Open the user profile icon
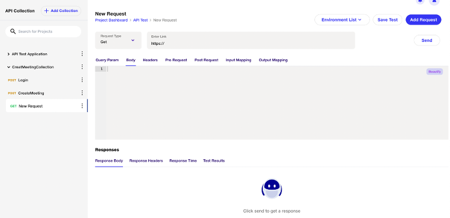The width and height of the screenshot is (450, 218). 434,1
